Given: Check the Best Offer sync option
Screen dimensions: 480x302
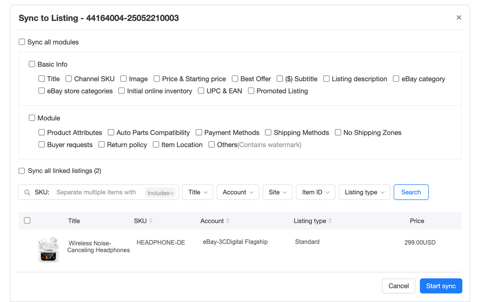Looking at the screenshot, I should pos(235,79).
